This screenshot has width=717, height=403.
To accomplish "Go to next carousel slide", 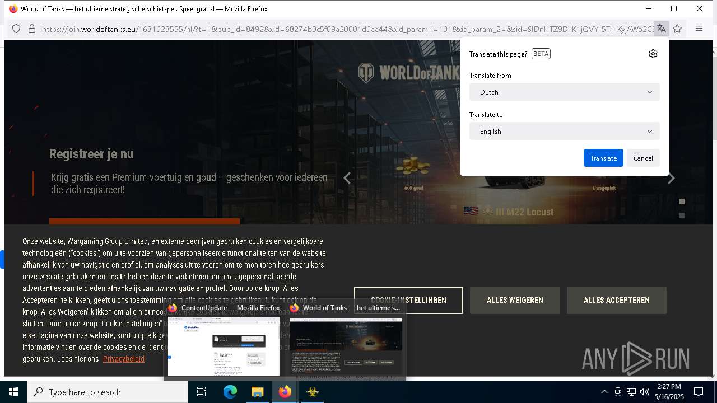I will point(671,178).
